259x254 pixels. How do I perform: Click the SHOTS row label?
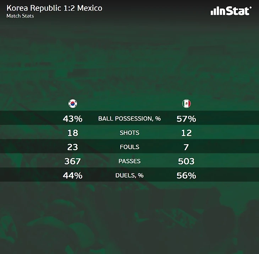click(x=129, y=133)
